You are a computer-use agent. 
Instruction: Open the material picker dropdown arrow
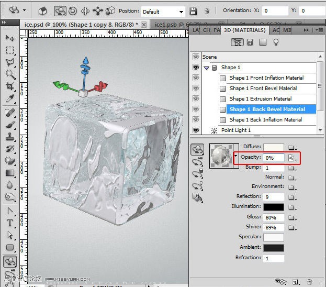pos(236,156)
